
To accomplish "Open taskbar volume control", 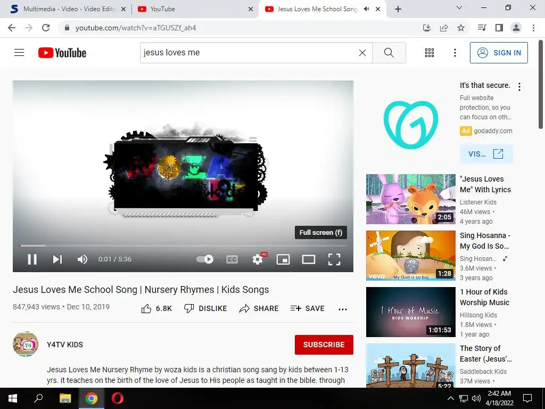I will (476, 398).
